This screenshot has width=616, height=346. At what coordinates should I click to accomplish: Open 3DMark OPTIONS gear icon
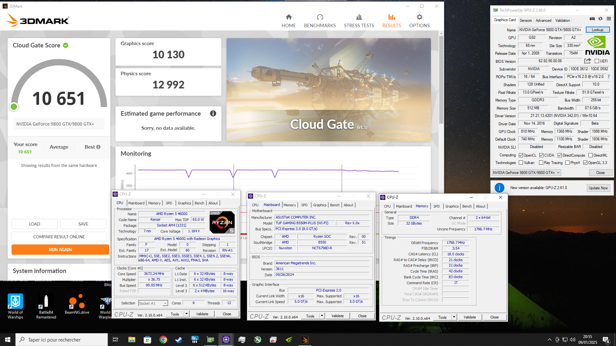tap(419, 17)
